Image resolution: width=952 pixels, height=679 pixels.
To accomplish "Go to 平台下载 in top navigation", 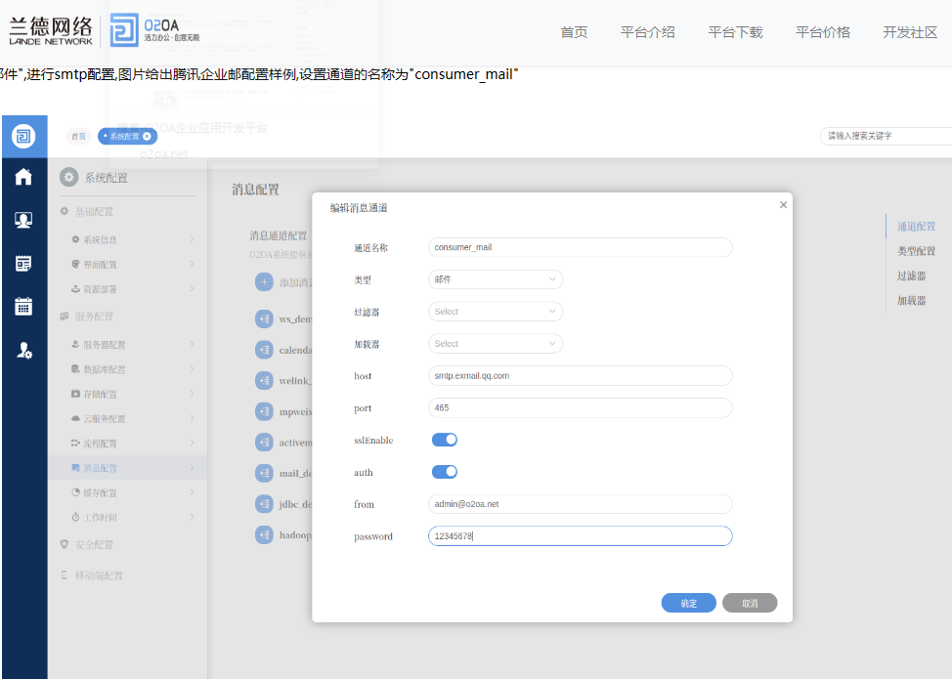I will pos(735,32).
